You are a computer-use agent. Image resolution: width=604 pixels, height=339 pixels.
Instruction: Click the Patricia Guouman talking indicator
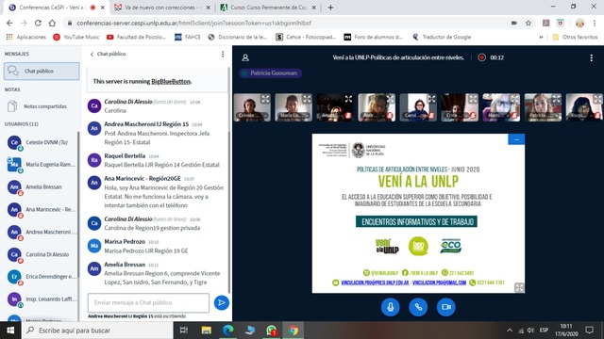tap(271, 73)
